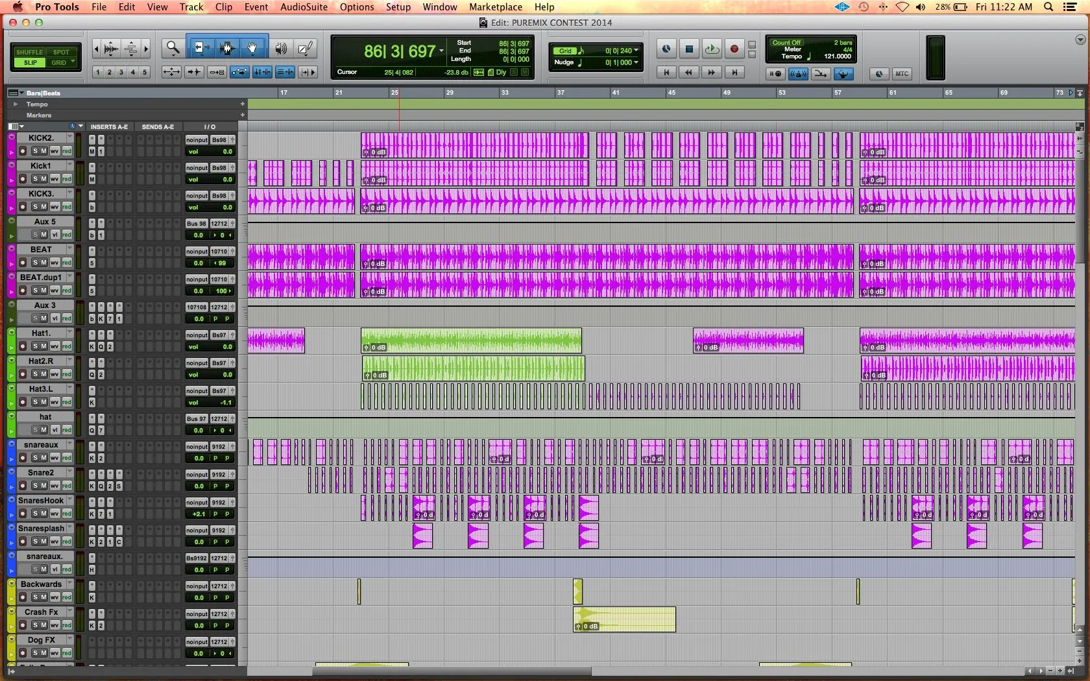This screenshot has width=1090, height=681.
Task: Open the Setup menu
Action: pos(398,6)
